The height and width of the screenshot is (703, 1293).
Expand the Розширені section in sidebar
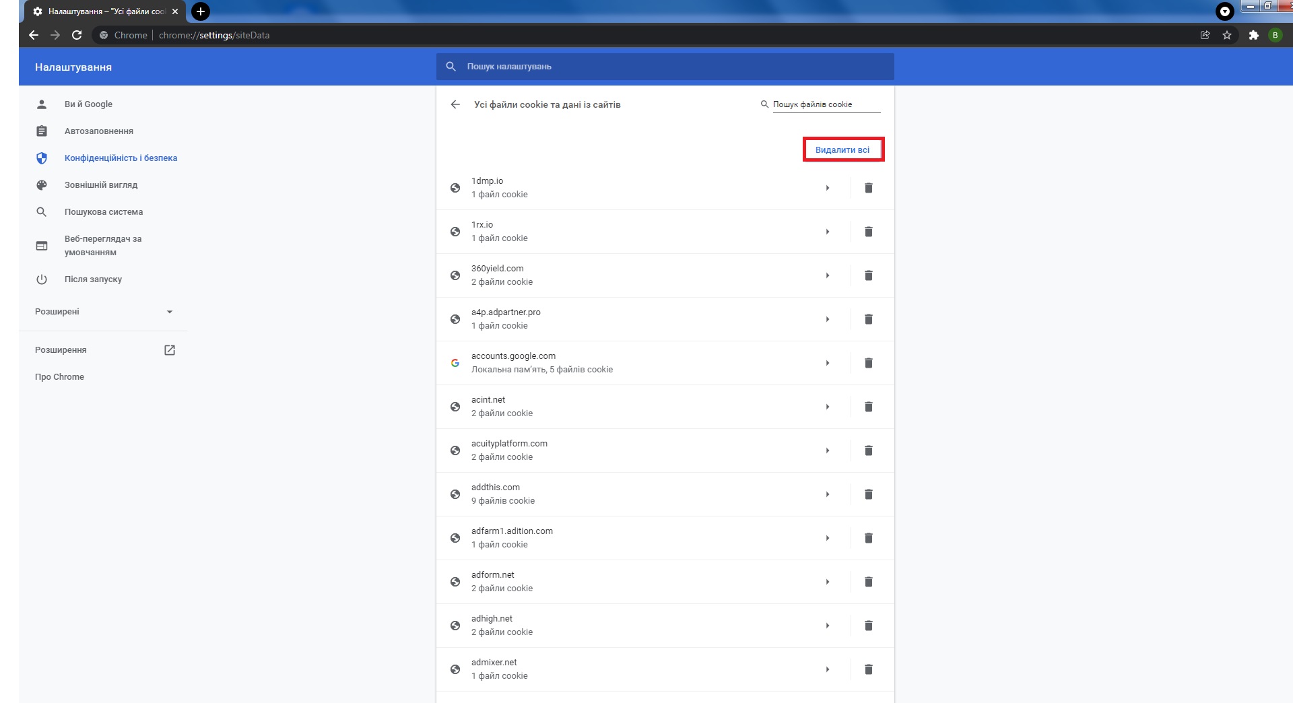coord(104,312)
